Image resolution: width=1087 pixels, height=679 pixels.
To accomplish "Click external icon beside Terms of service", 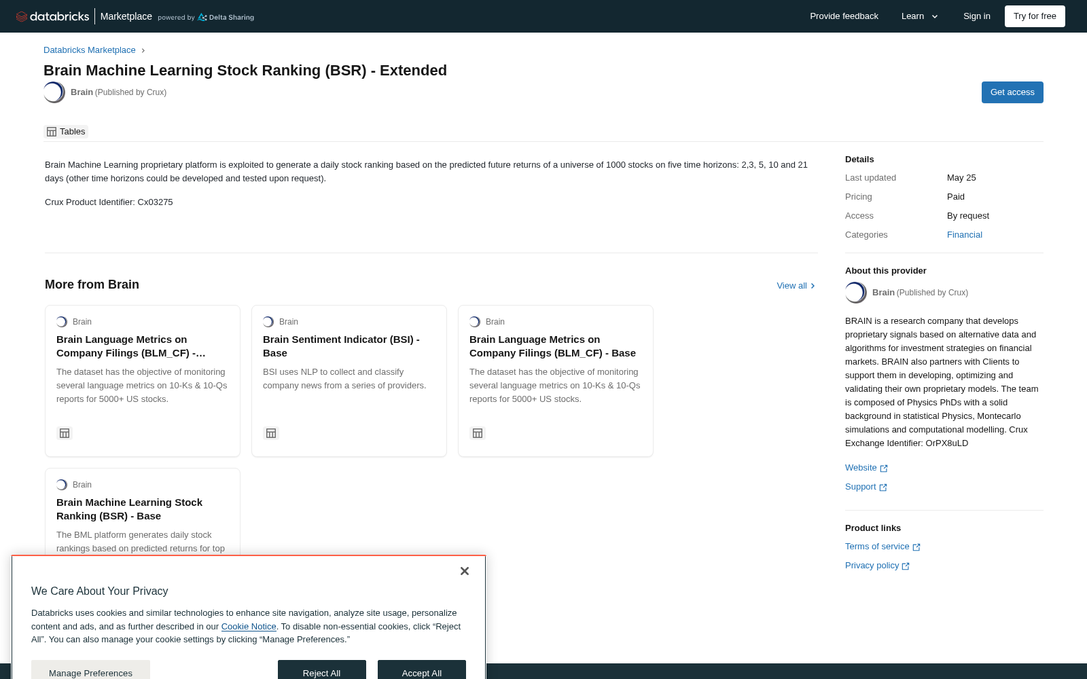I will click(x=916, y=547).
